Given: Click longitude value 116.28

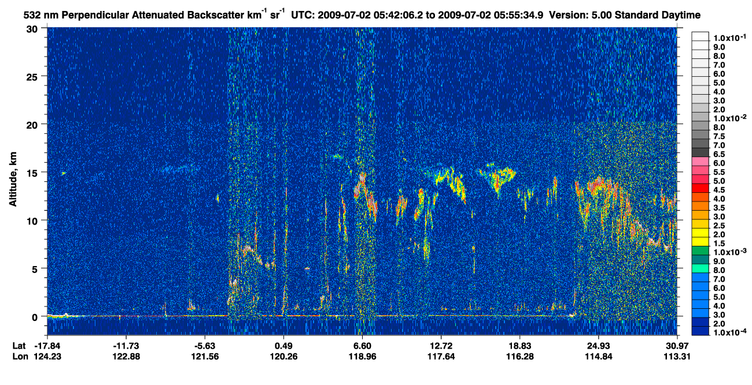Looking at the screenshot, I should pos(519,356).
